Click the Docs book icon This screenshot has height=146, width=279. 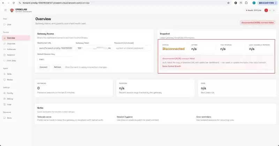(5, 118)
